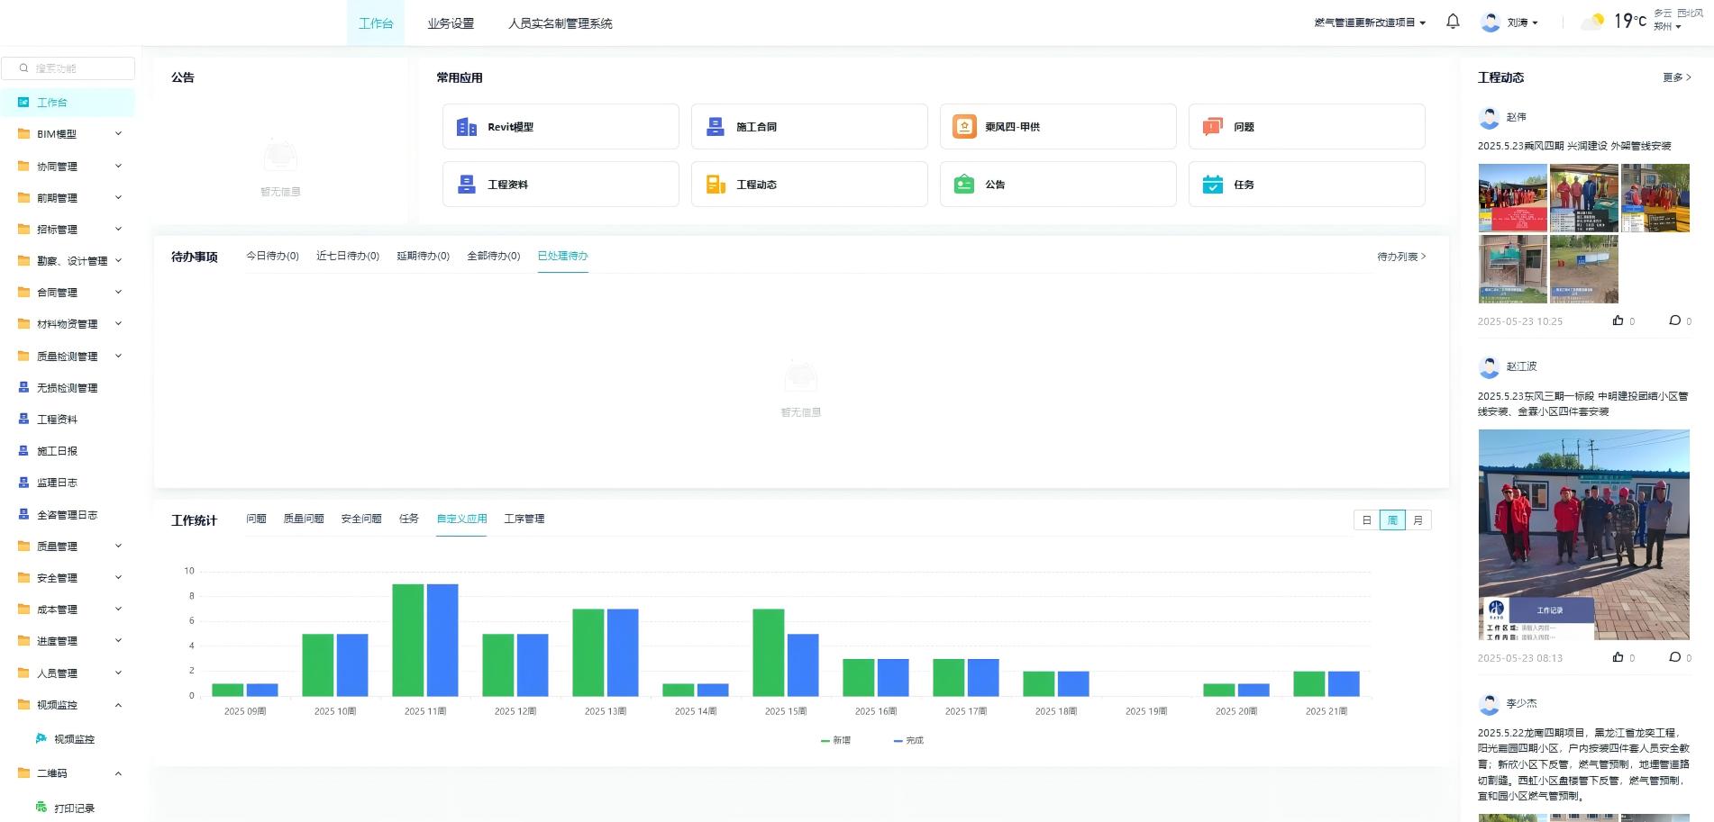The image size is (1714, 822).
Task: Click comment icon on 赵江波's post
Action: coord(1674,657)
